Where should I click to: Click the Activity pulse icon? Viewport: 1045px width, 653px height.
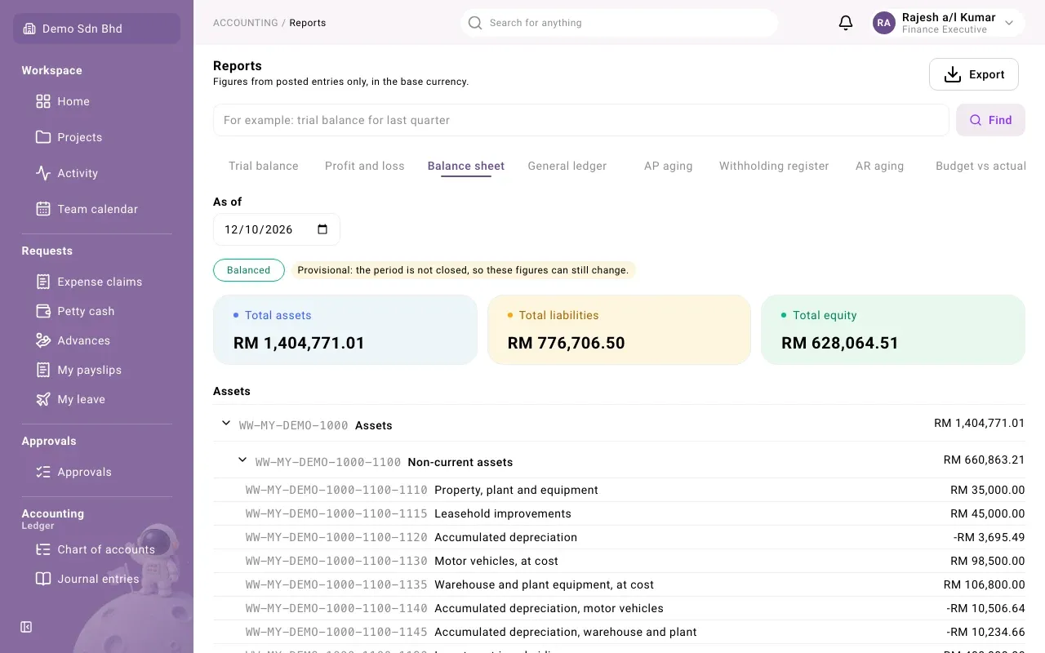pos(43,173)
